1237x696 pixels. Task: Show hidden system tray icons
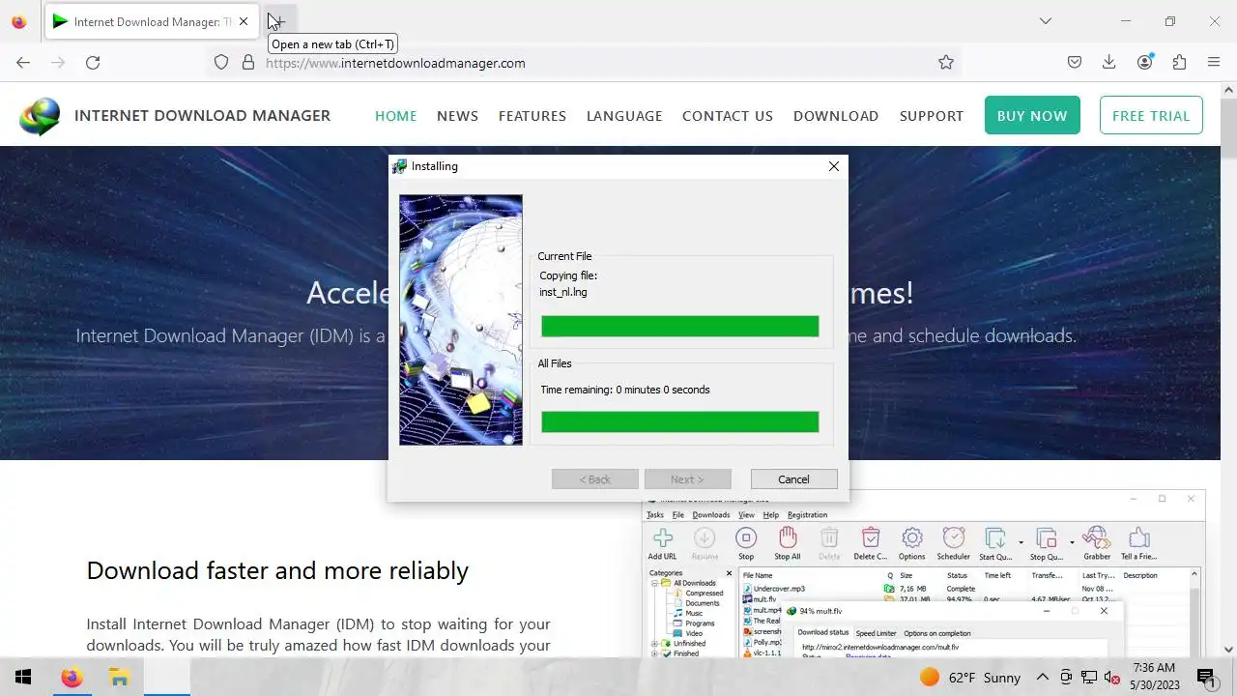point(1043,678)
